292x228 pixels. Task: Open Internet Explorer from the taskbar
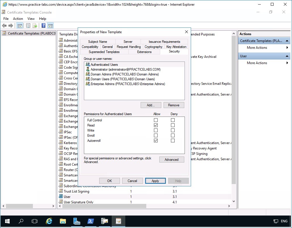pyautogui.click(x=49, y=221)
